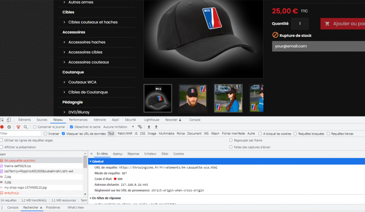Toggle Conserver le journal checkbox
This screenshot has height=212, width=365.
click(35, 127)
